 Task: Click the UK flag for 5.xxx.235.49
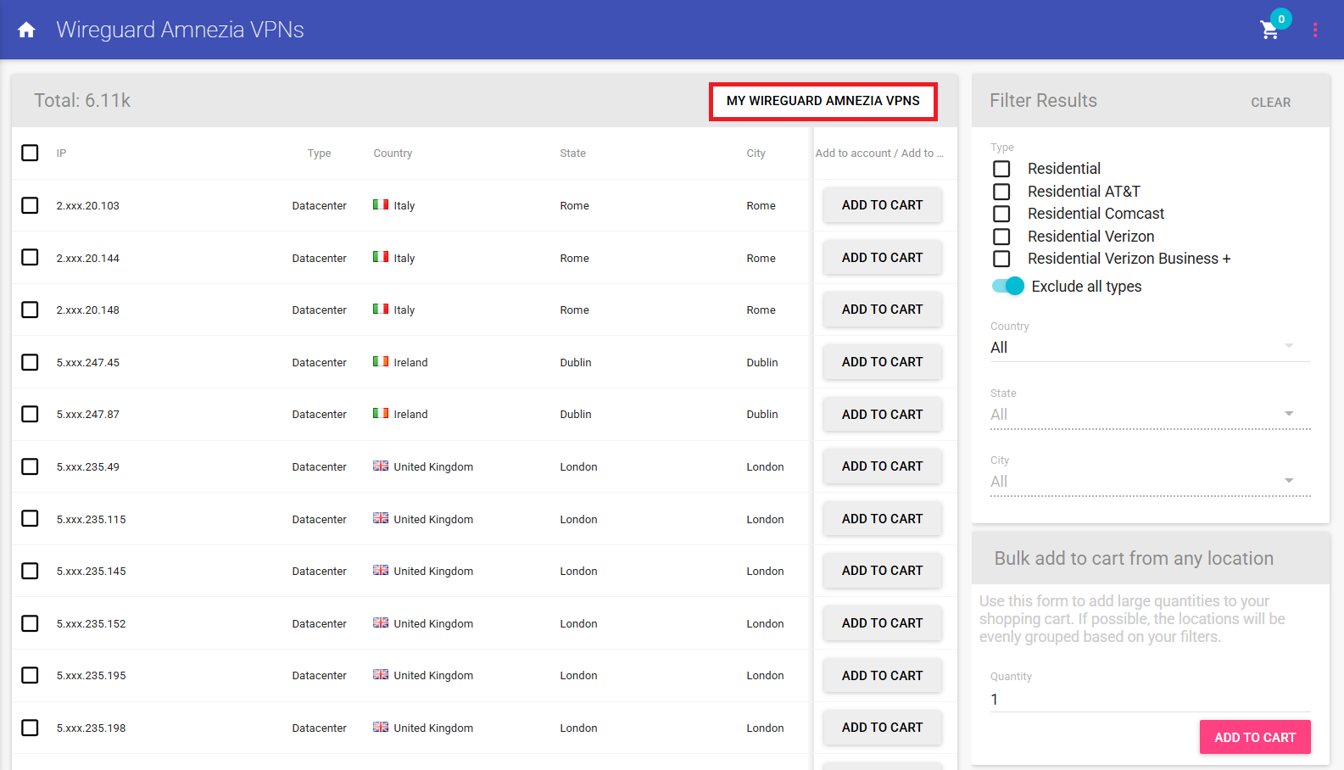pos(381,466)
